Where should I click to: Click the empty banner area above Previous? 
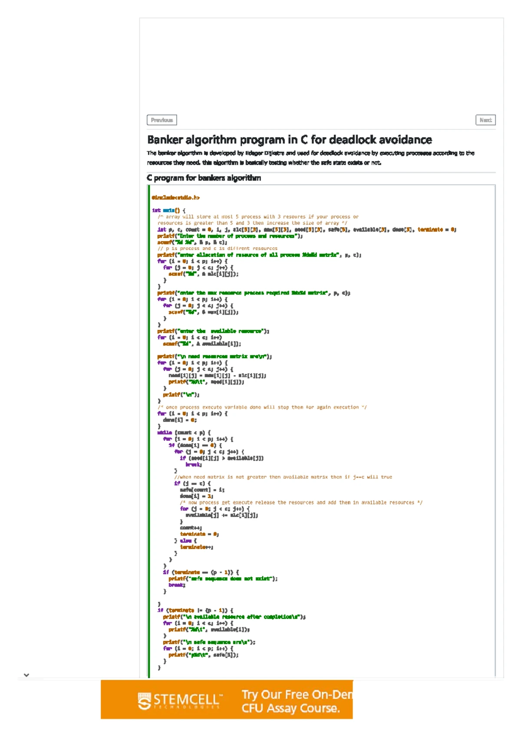point(321,65)
